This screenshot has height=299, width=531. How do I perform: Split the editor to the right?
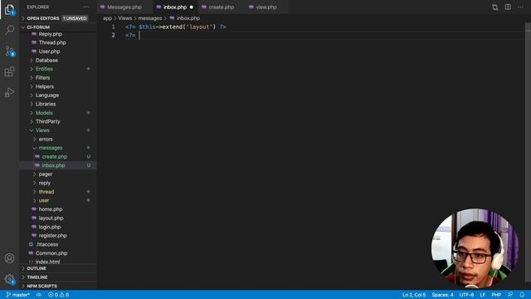[508, 7]
